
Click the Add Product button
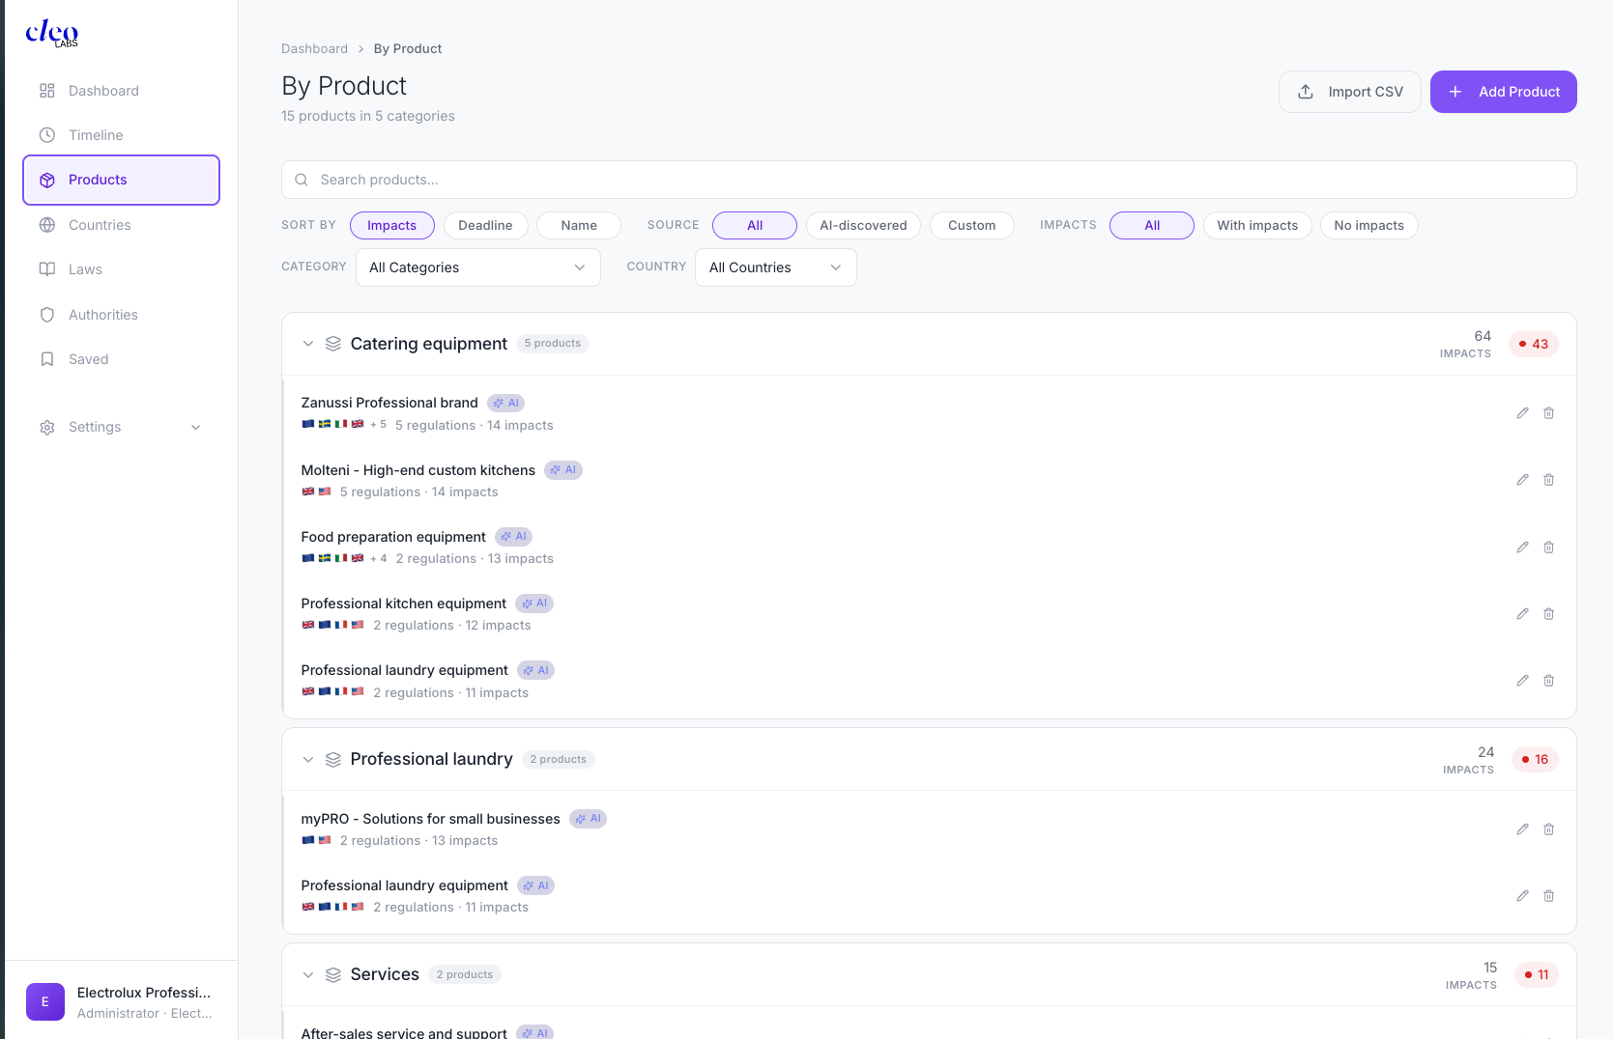coord(1503,92)
